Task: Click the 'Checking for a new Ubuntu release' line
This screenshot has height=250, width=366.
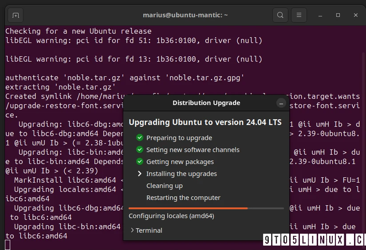Action: click(x=79, y=31)
